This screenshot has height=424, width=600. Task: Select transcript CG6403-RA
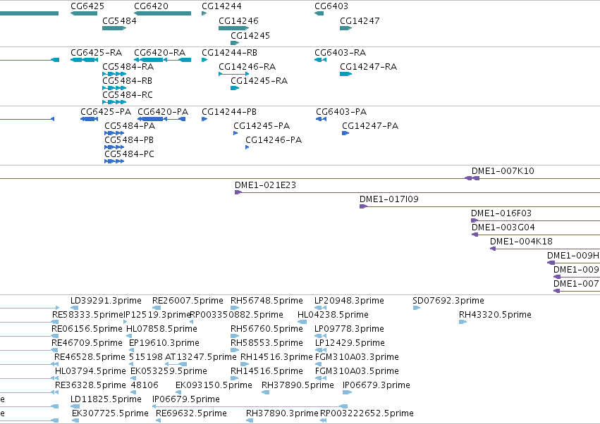pos(340,52)
